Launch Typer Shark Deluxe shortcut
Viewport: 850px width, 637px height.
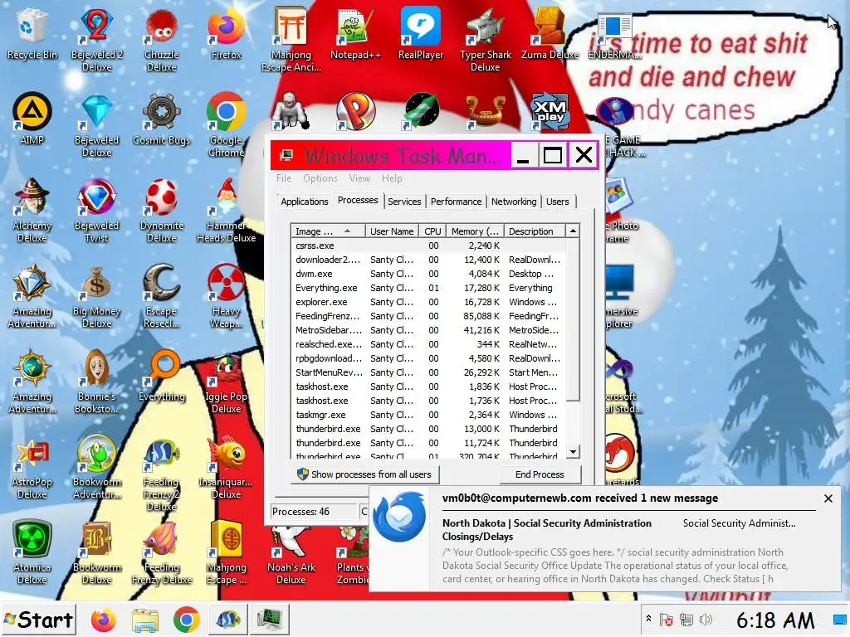click(x=485, y=38)
